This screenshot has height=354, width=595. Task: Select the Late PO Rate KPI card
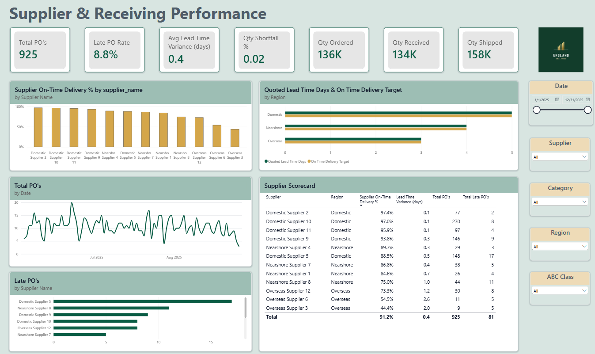tap(115, 50)
